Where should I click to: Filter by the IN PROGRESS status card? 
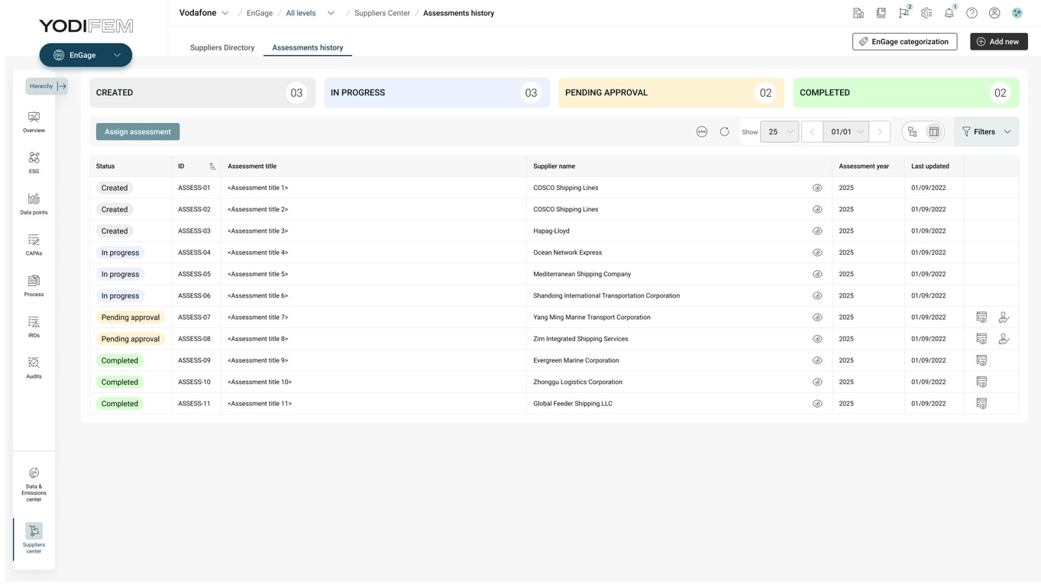click(x=437, y=92)
